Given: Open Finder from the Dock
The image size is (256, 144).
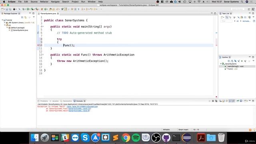Looking at the screenshot, I should 35,138.
